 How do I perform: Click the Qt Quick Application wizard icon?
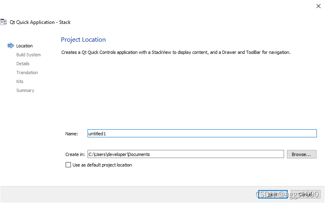pyautogui.click(x=4, y=22)
